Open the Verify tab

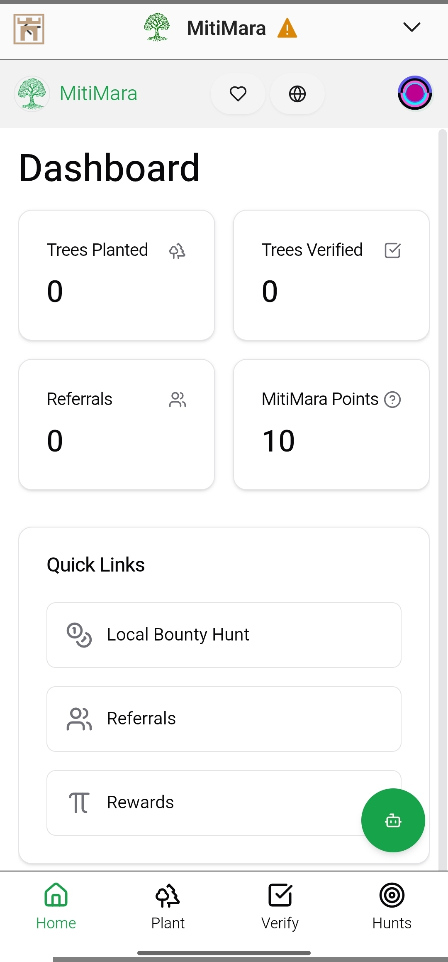click(x=280, y=906)
